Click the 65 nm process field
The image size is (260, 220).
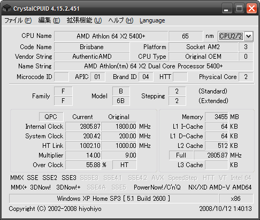186,36
